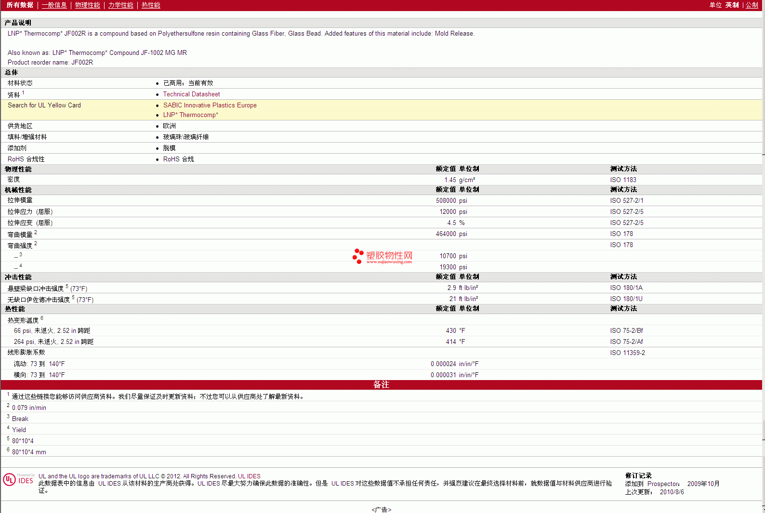The height and width of the screenshot is (513, 765).
Task: Click the 备注 notes header
Action: [x=381, y=384]
